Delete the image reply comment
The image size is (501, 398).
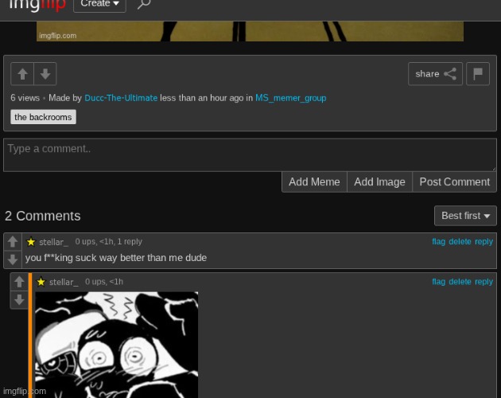[460, 282]
